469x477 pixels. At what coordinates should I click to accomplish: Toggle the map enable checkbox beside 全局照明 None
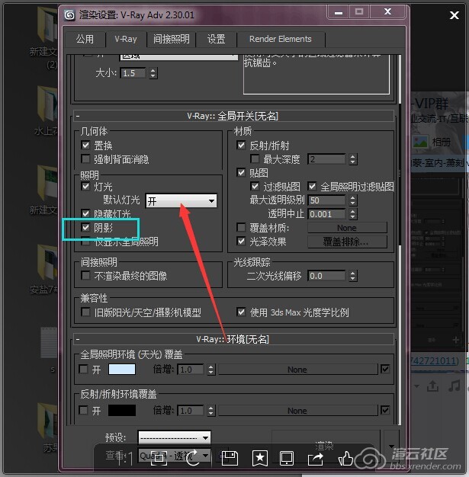pyautogui.click(x=385, y=370)
